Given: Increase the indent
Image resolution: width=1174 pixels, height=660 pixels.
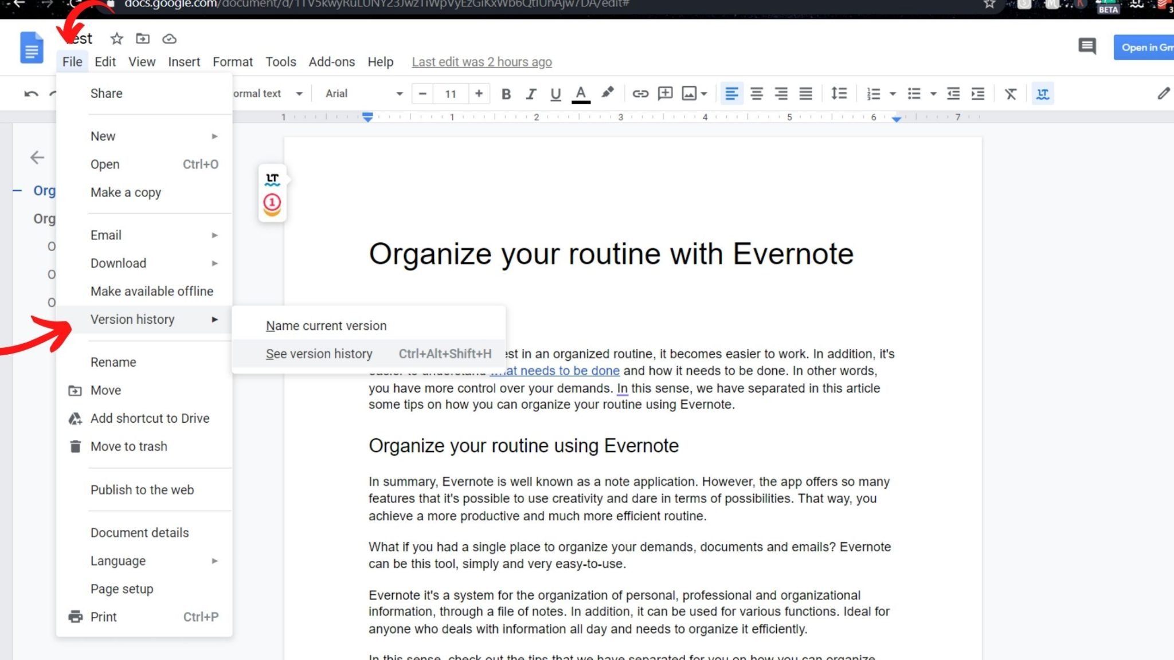Looking at the screenshot, I should click(978, 93).
